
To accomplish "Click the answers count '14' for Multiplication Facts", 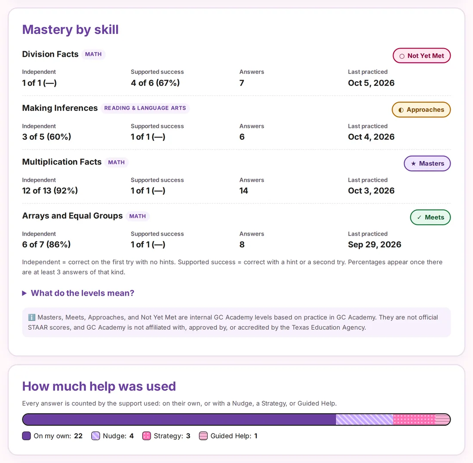I will pos(243,190).
